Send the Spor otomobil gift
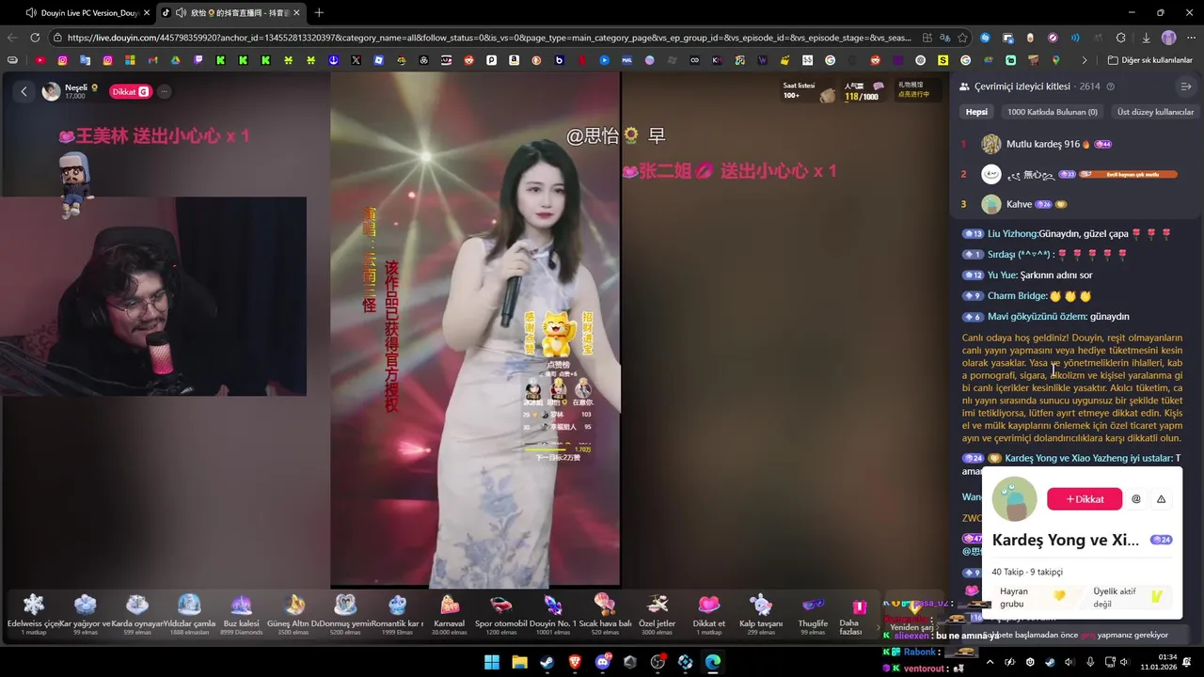 501,614
